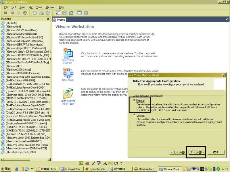The width and height of the screenshot is (230, 172).
Task: Click the 上一步(B) back button
Action: click(x=178, y=152)
